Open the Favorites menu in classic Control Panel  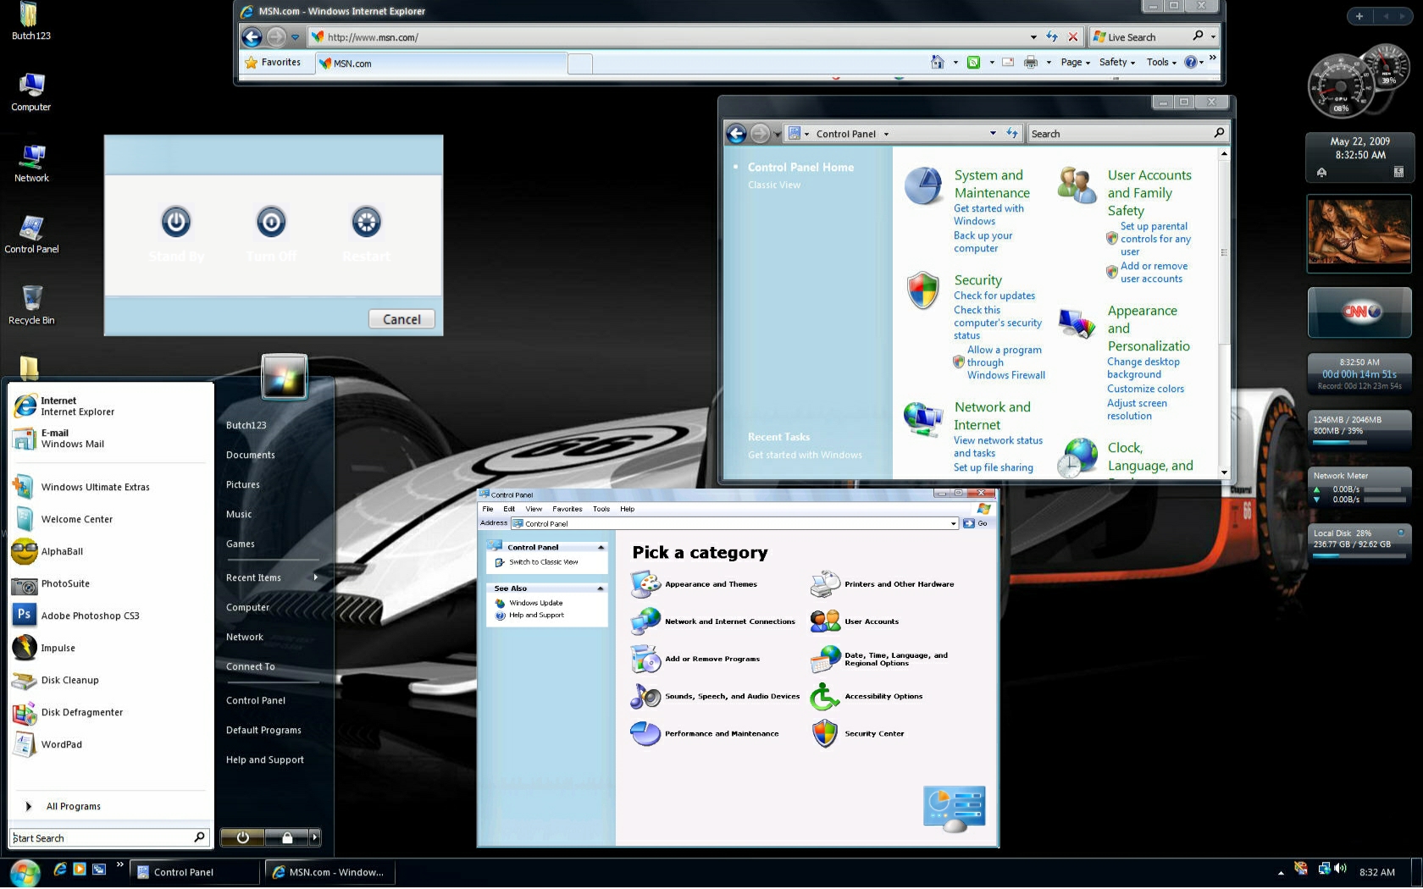(568, 509)
